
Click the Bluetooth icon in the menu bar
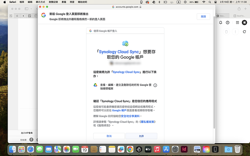click(159, 2)
